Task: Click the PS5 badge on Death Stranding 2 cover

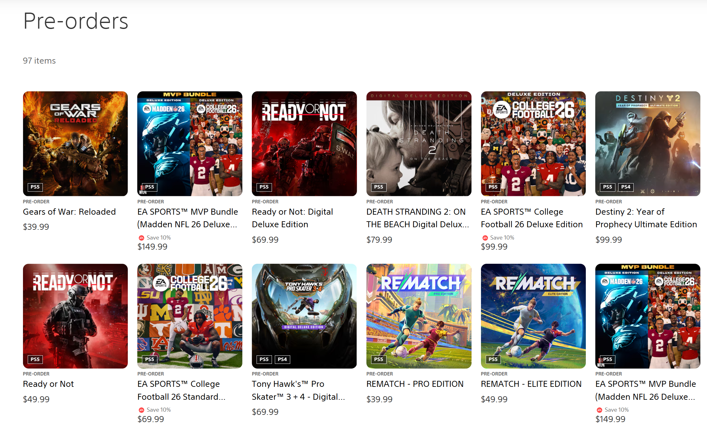Action: [x=379, y=187]
